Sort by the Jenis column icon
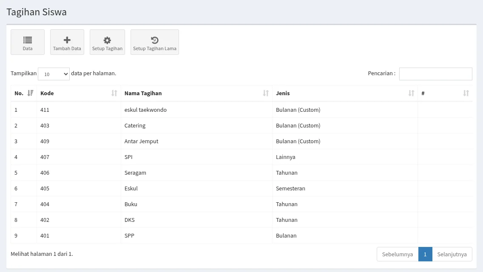Image resolution: width=483 pixels, height=272 pixels. tap(411, 93)
